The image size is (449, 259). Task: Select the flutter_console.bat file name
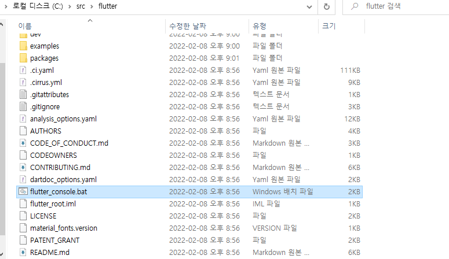tap(59, 191)
